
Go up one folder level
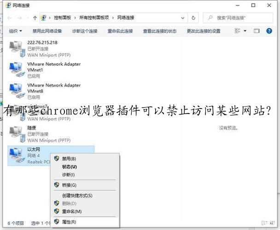(35, 18)
